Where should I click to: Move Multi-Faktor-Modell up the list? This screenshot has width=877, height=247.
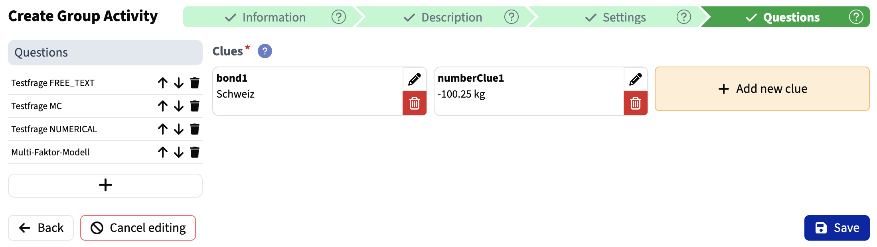[162, 152]
